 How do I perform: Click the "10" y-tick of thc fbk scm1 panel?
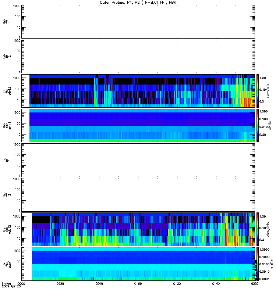pyautogui.click(x=19, y=273)
